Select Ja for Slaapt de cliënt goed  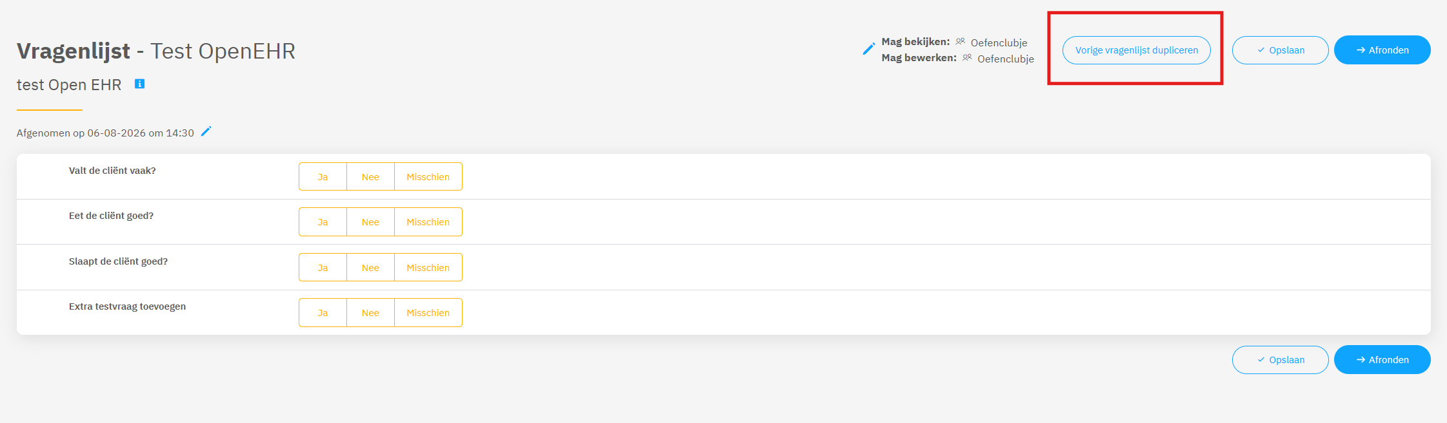click(x=323, y=267)
